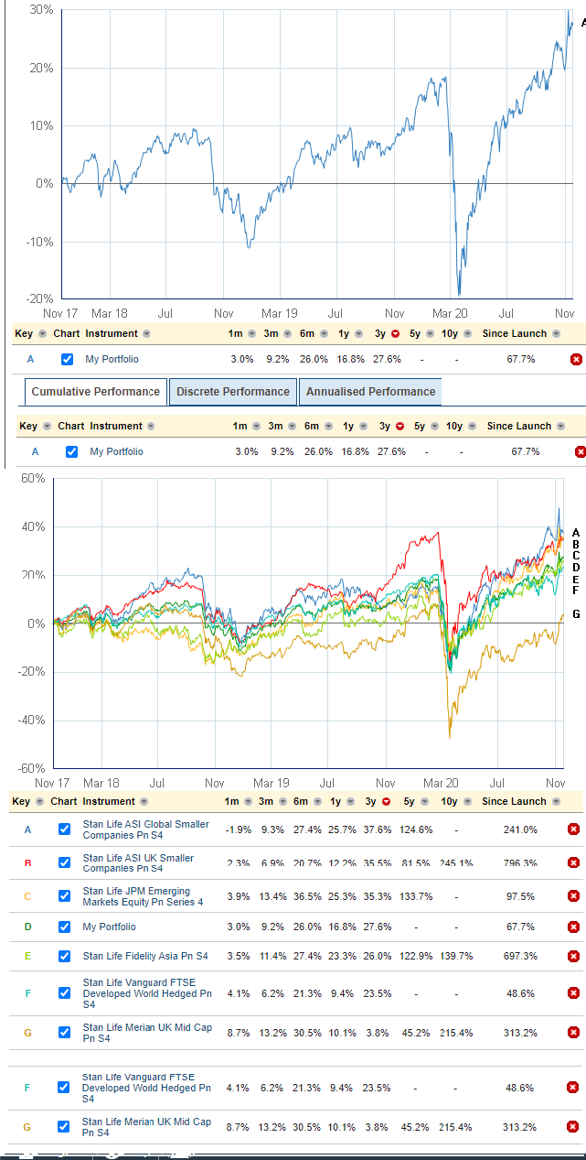Remove Stan Life ASI Global Smaller Companies row
This screenshot has height=1160, width=586.
573,829
